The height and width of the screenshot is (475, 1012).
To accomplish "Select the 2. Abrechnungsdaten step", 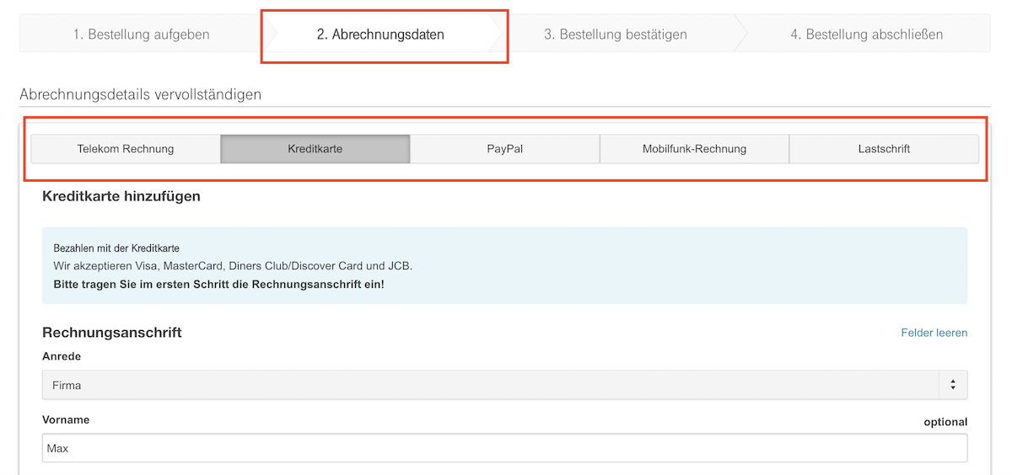I will pyautogui.click(x=380, y=35).
